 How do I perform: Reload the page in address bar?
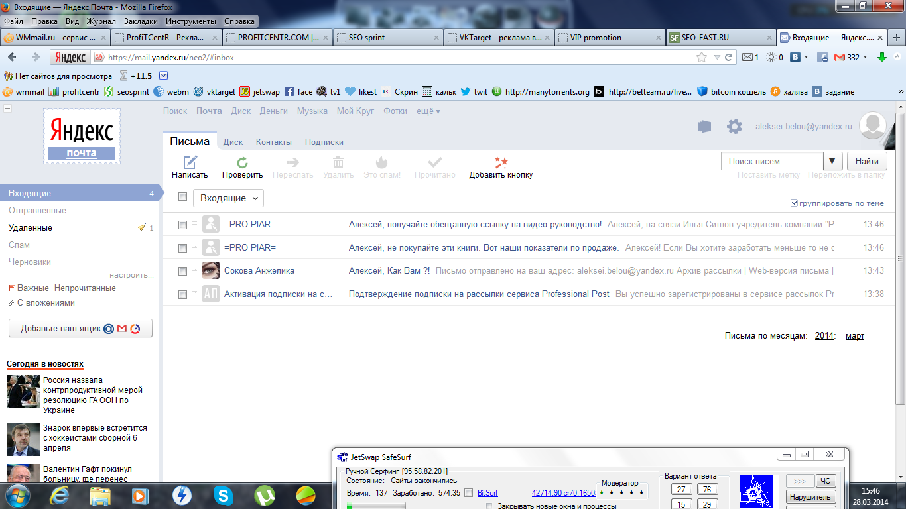[x=728, y=58]
